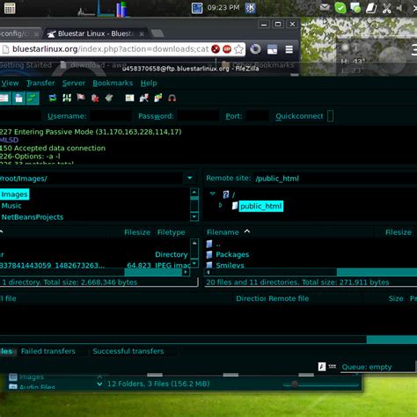
Task: Click the green checkmark tray icon
Action: coord(340,8)
